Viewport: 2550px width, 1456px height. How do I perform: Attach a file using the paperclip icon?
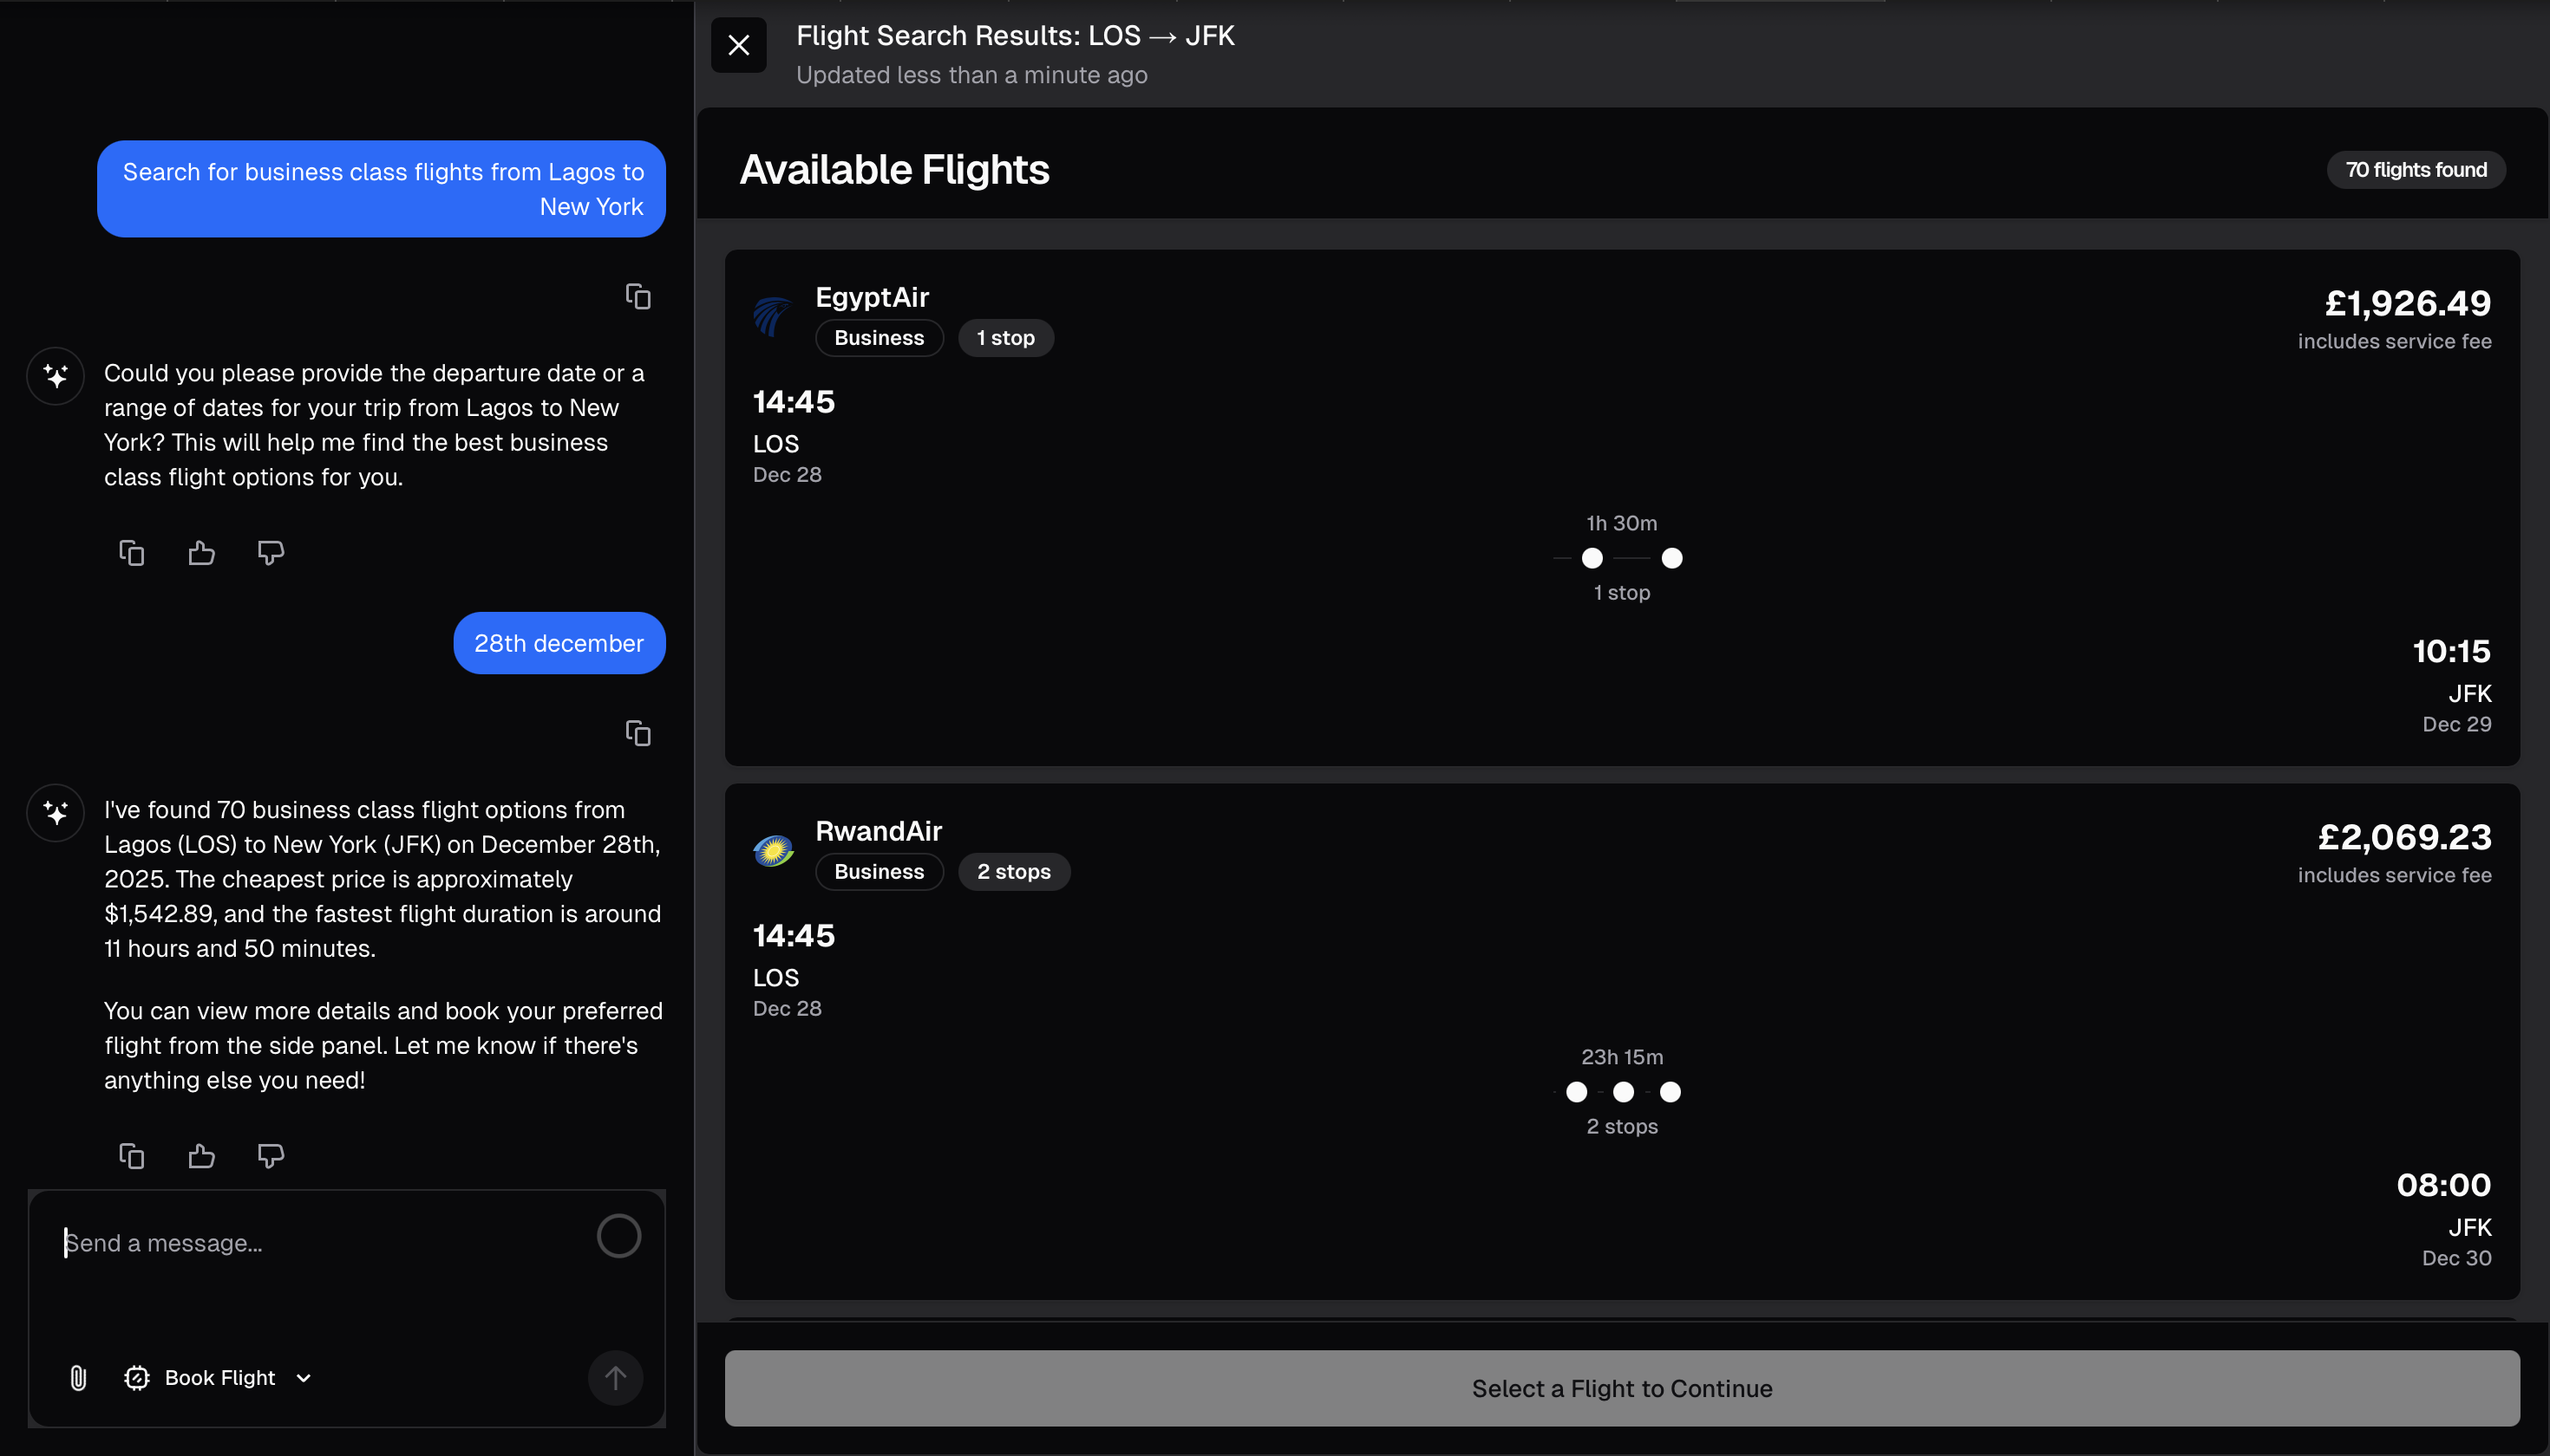tap(79, 1377)
